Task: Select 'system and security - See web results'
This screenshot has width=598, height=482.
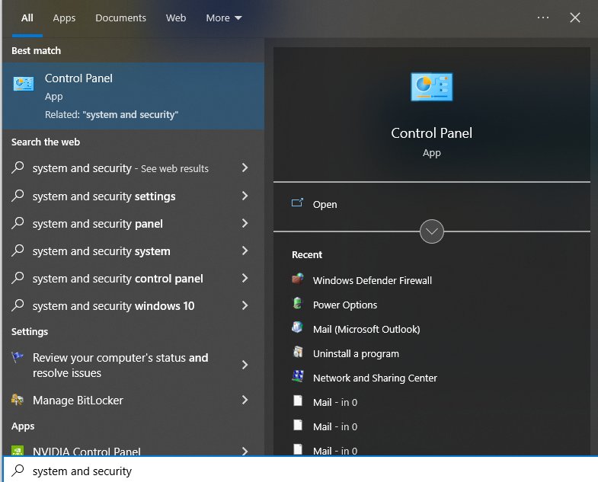Action: pyautogui.click(x=133, y=168)
